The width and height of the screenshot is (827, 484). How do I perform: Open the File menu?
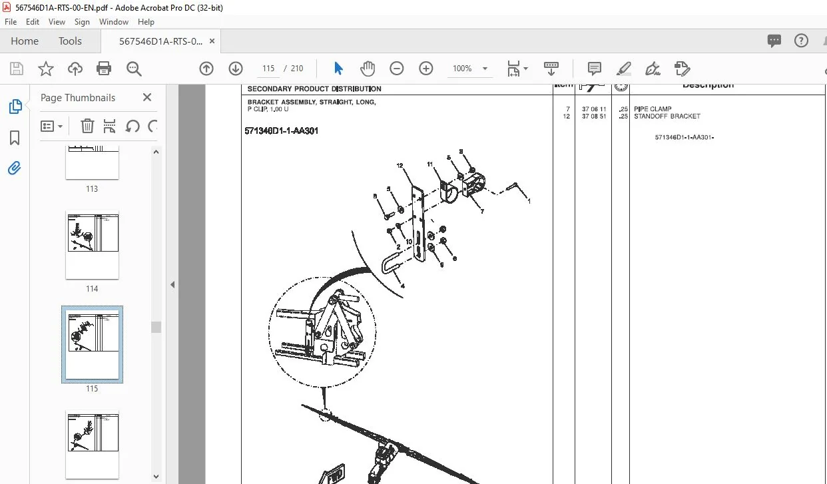11,22
